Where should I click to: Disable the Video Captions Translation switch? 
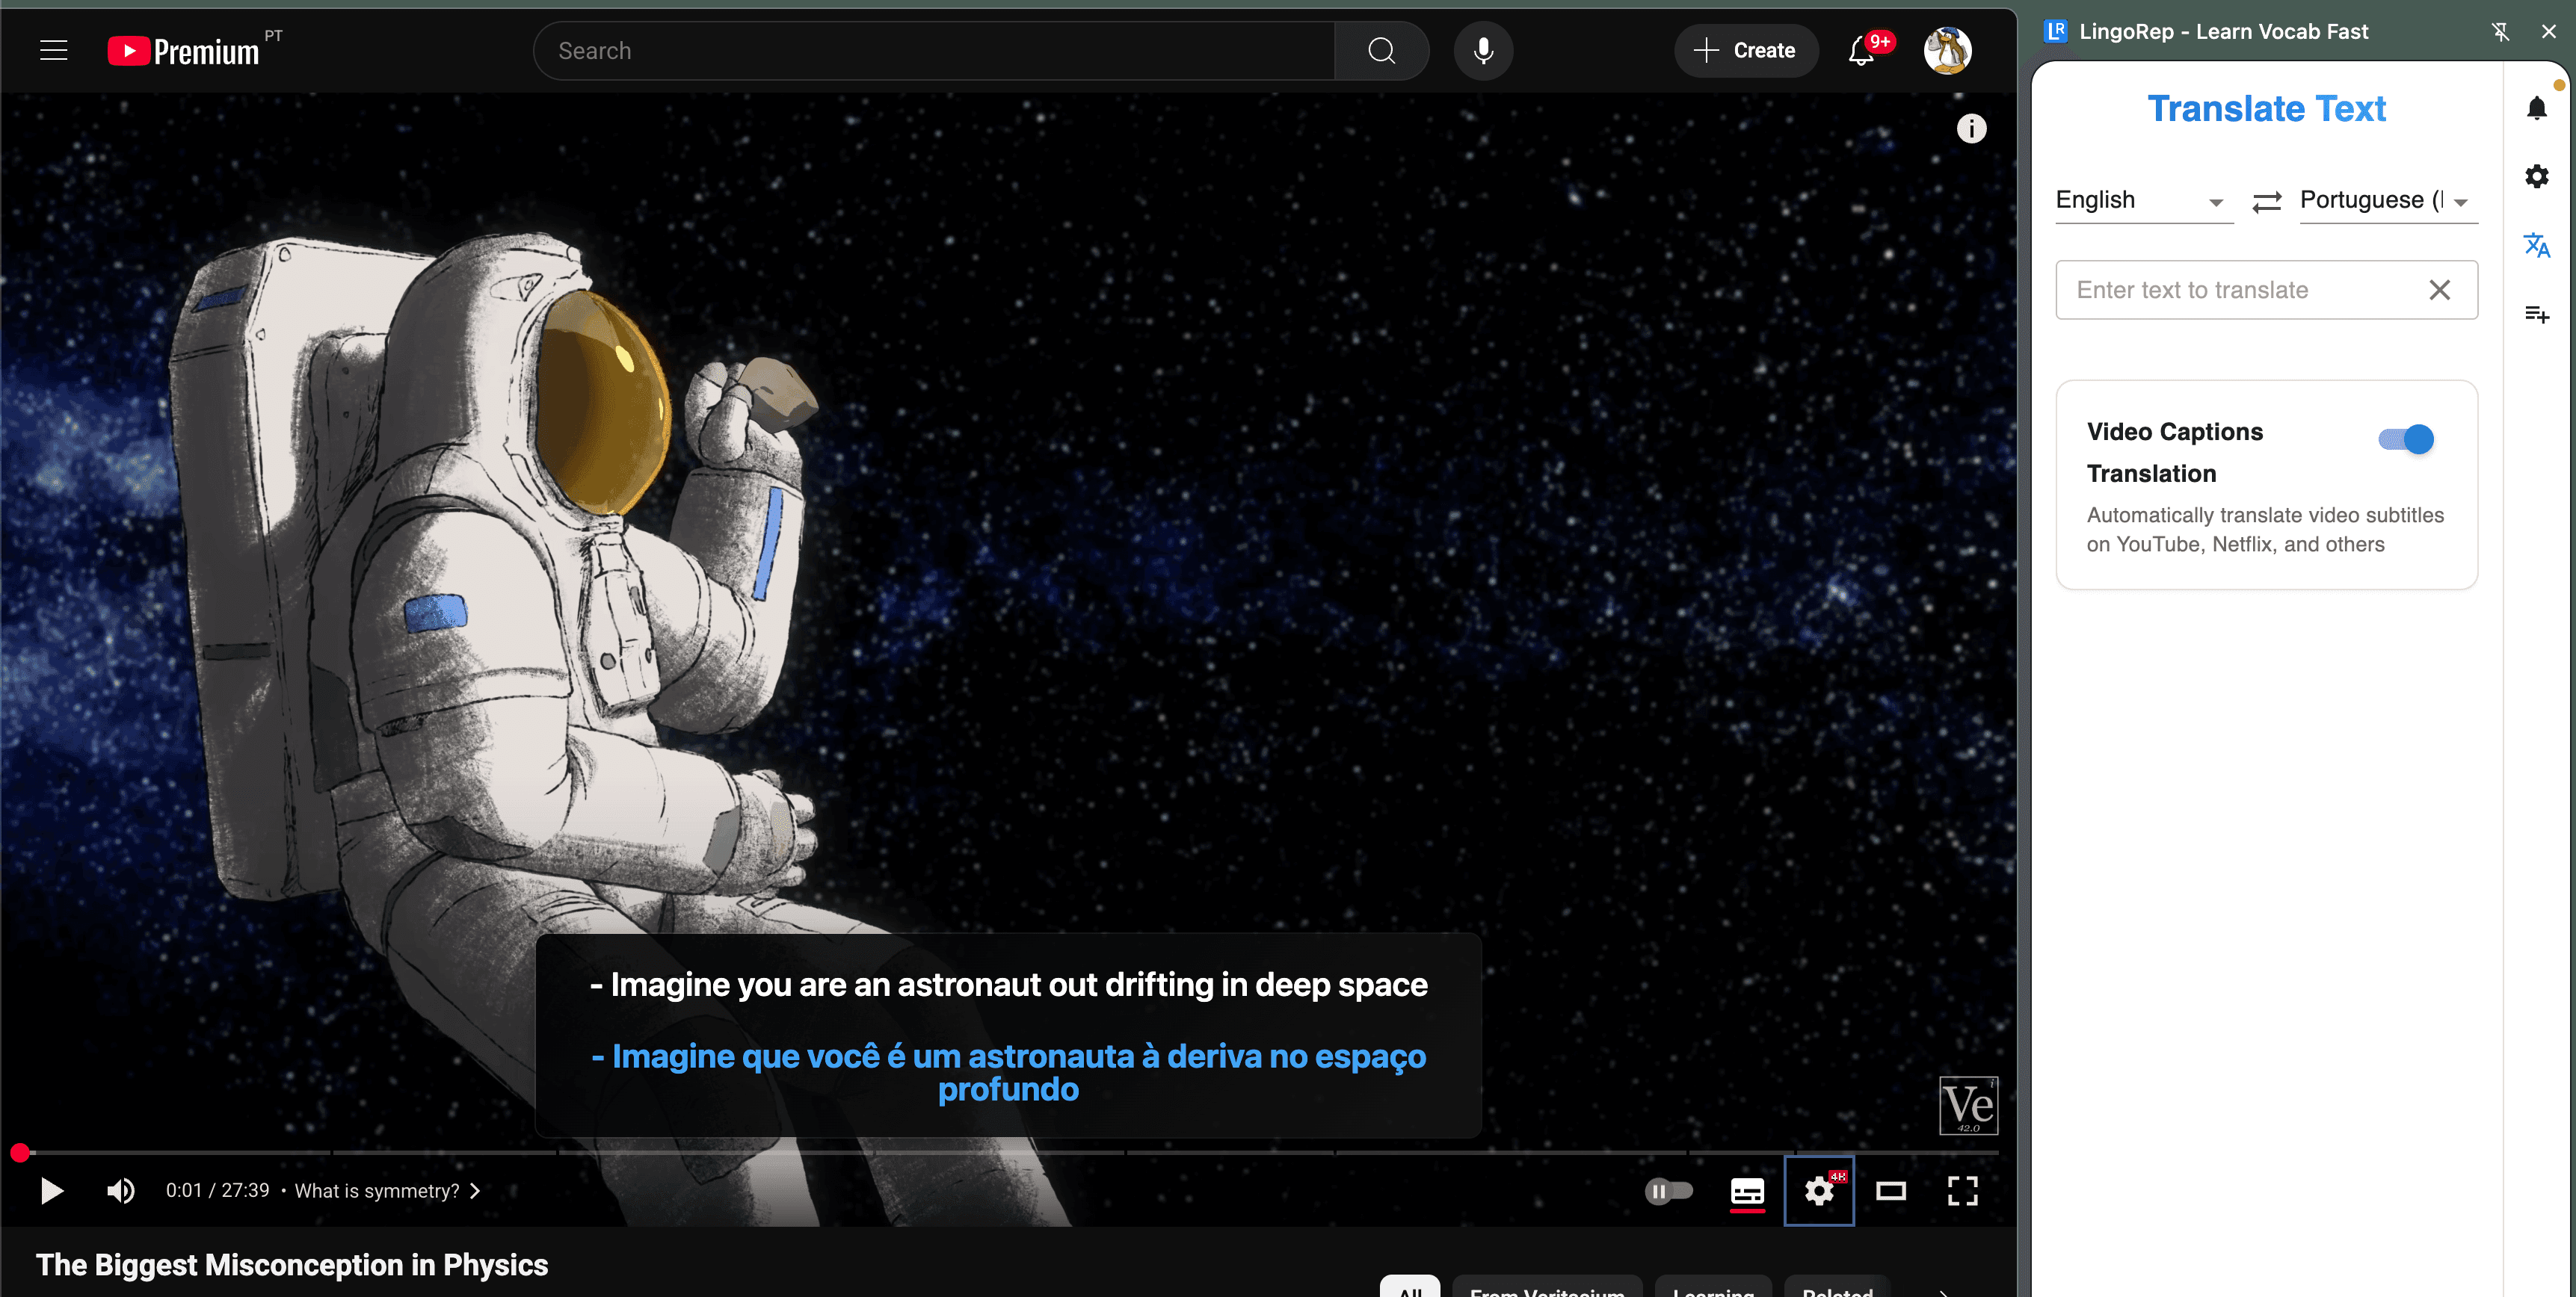[x=2405, y=439]
